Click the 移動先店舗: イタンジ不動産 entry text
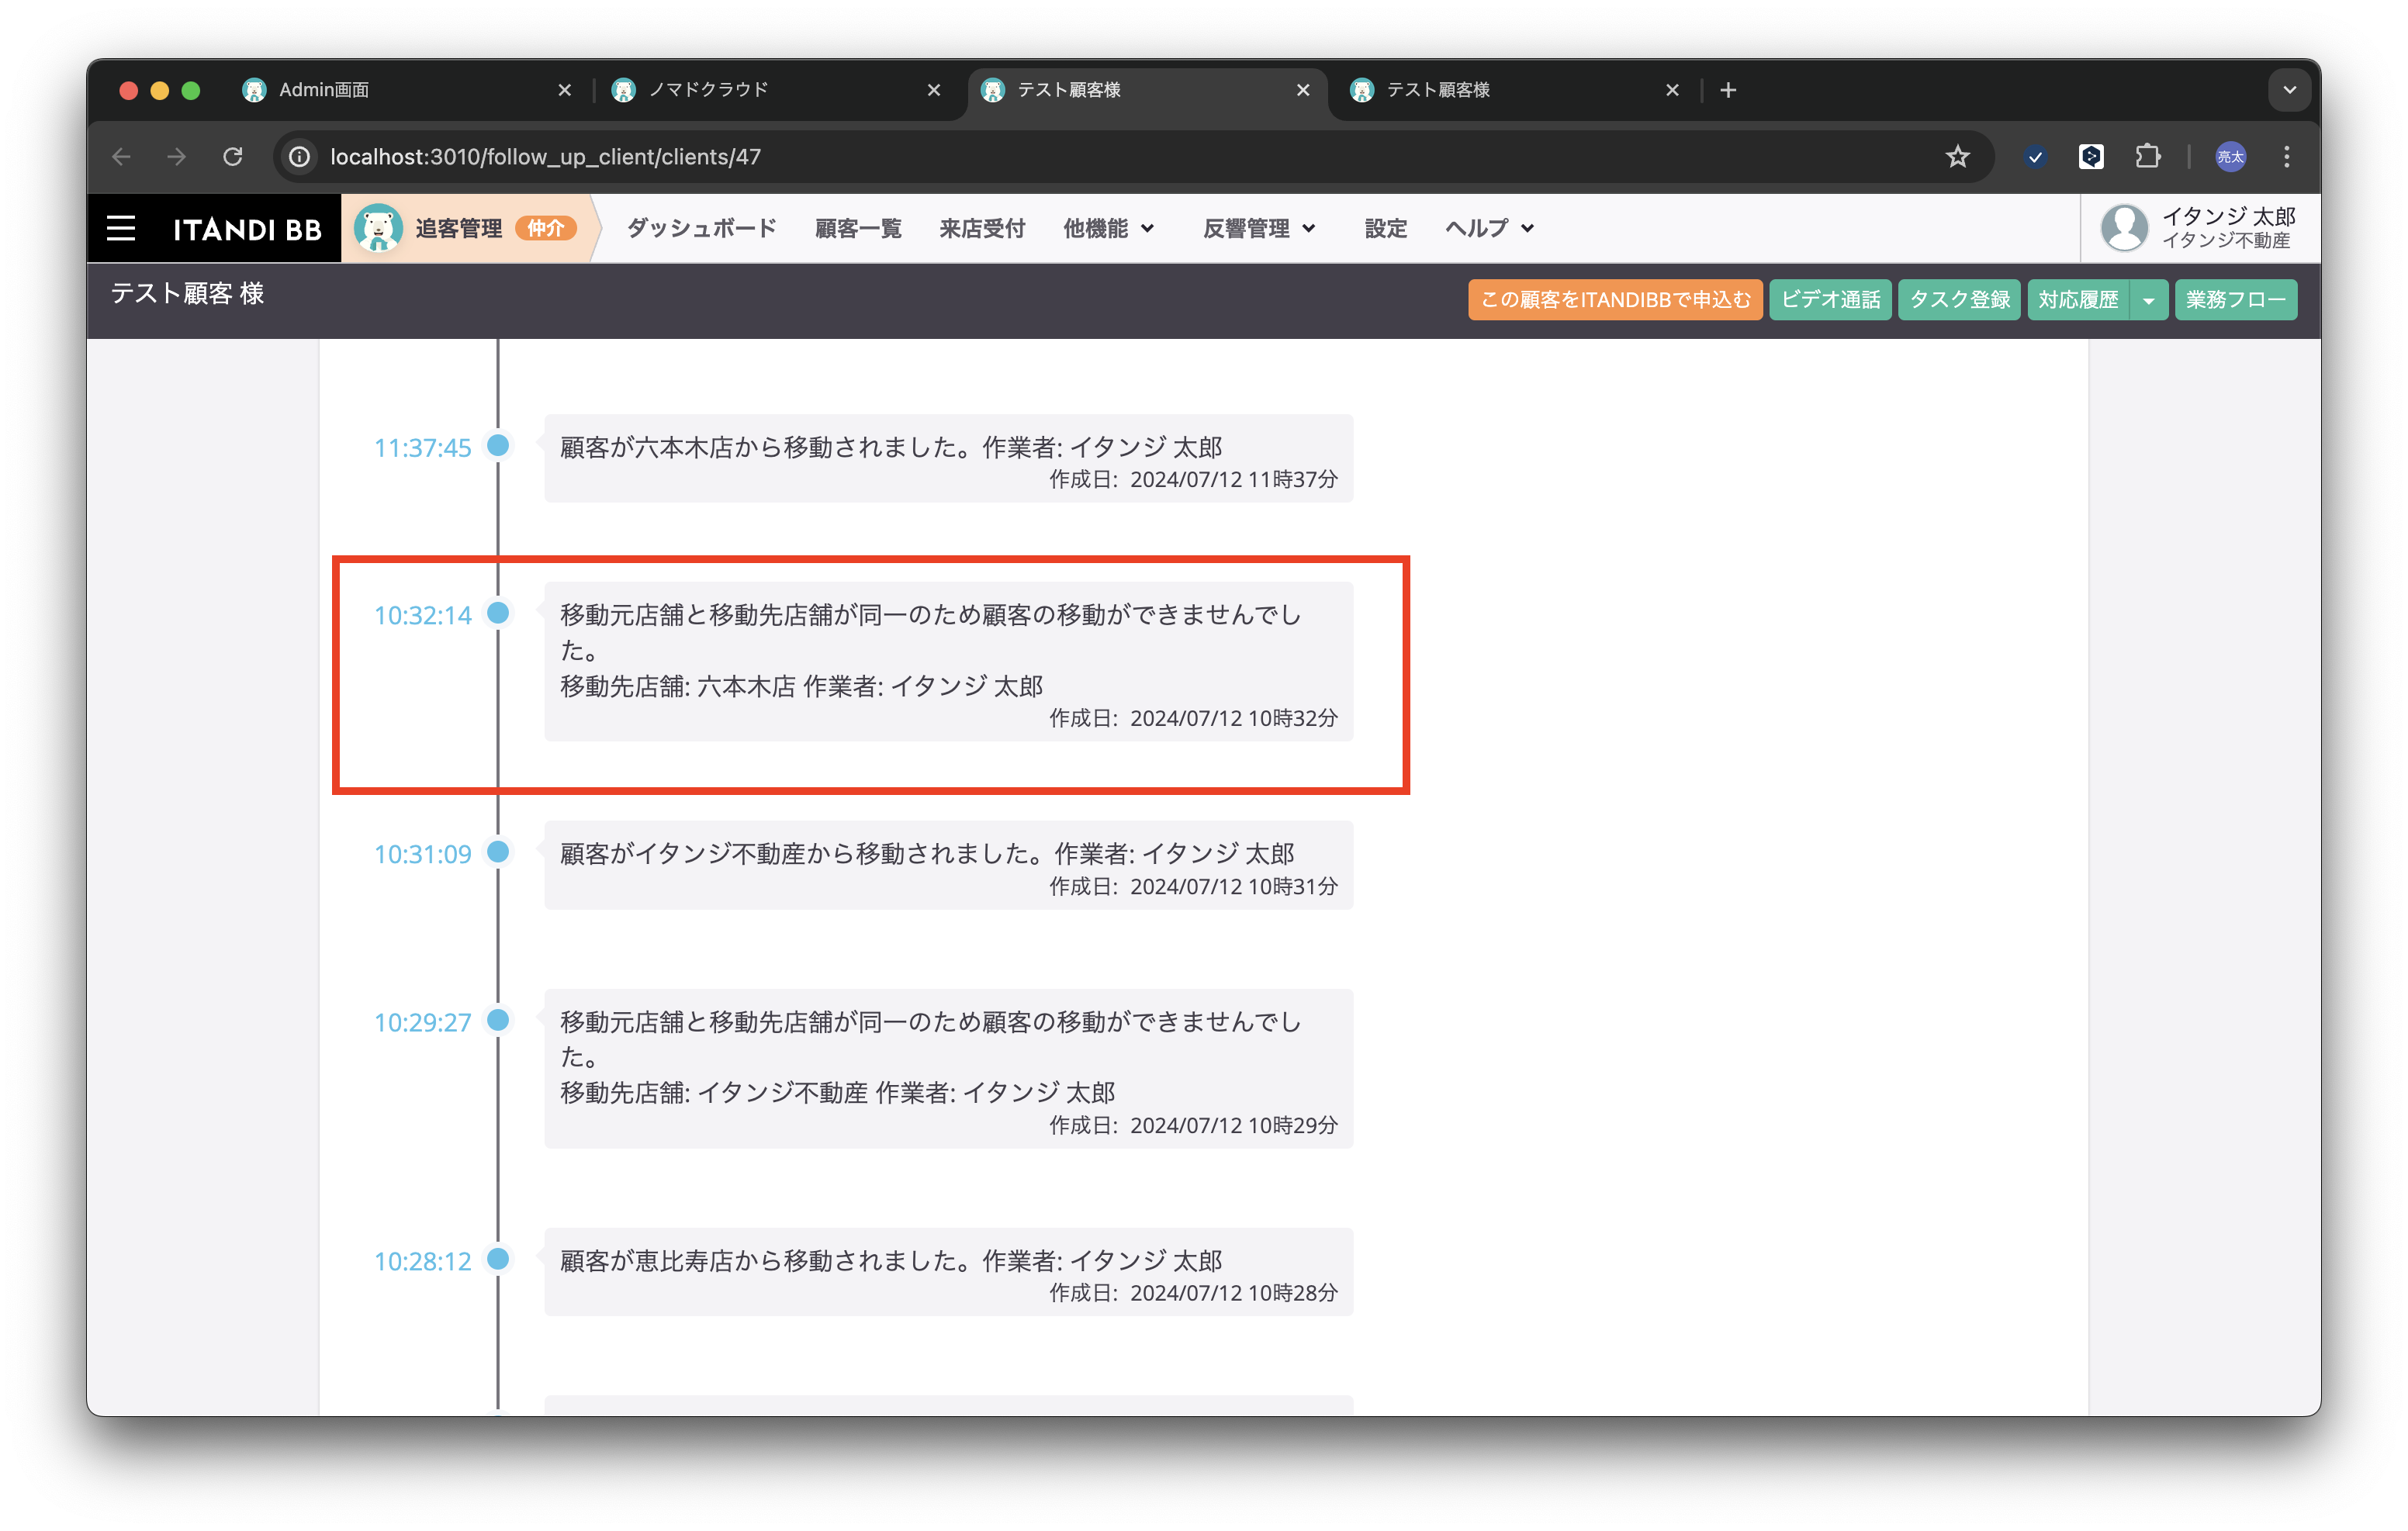 coord(837,1092)
